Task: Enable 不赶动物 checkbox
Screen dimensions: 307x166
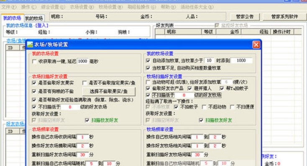Action: (204, 107)
